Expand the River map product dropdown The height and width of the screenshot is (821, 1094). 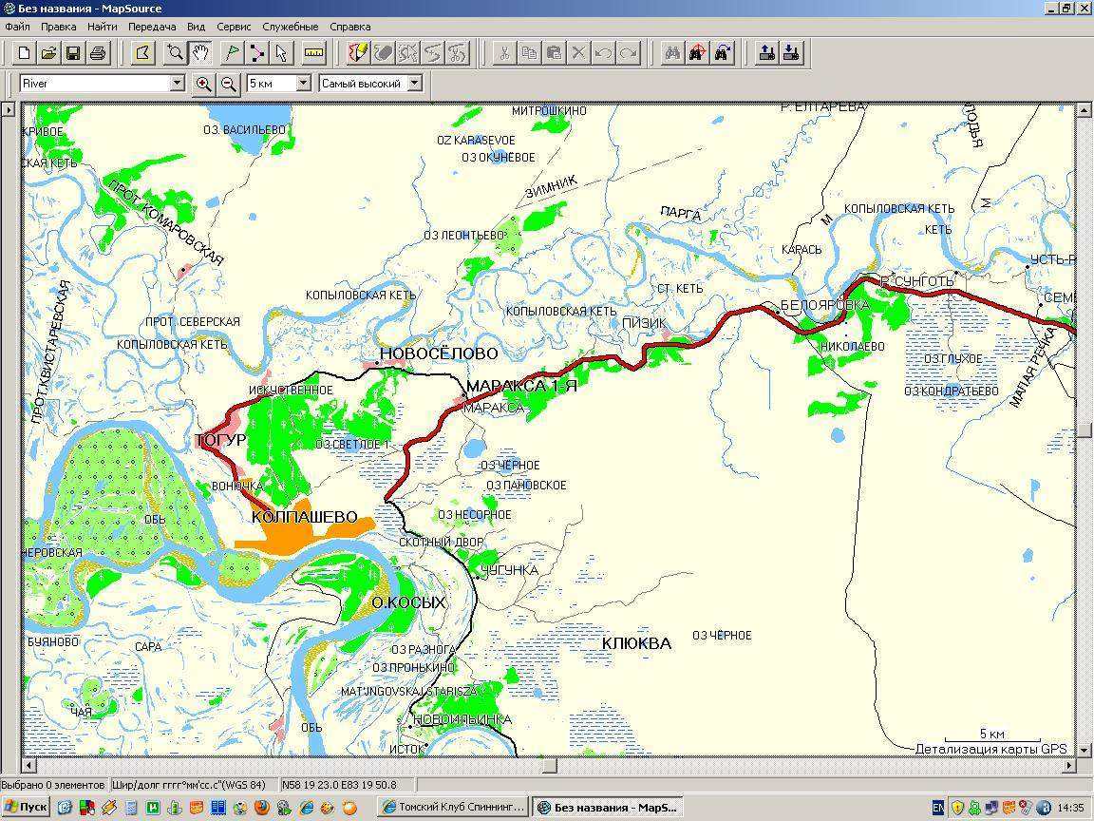[x=177, y=84]
